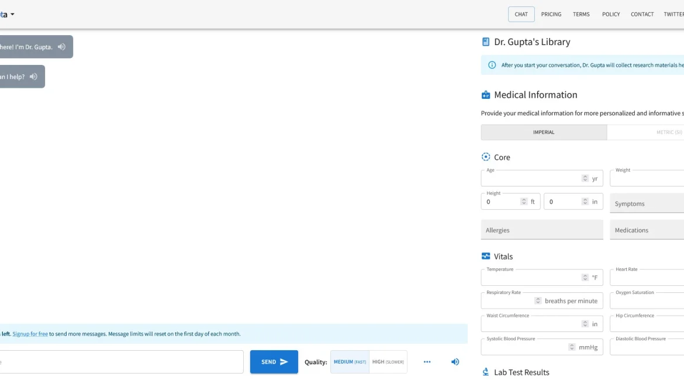The image size is (684, 380).
Task: Open the Chat tab
Action: 521,15
